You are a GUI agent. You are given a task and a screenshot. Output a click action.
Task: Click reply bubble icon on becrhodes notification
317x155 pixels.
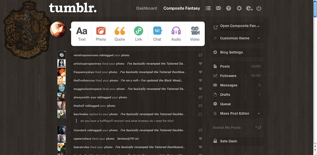pos(200,114)
